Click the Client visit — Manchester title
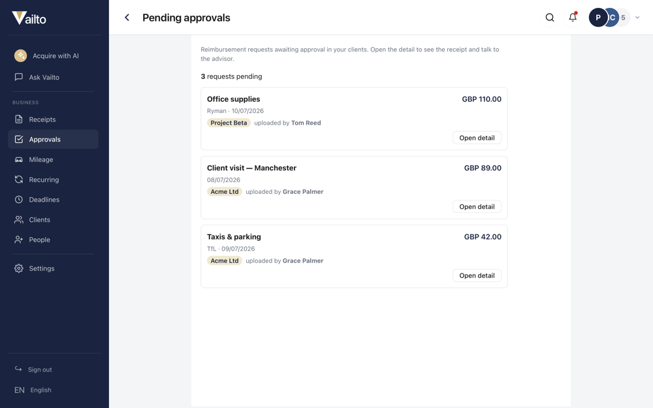 click(x=252, y=168)
